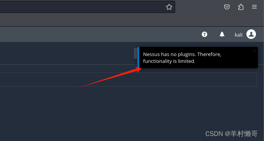The width and height of the screenshot is (264, 141).
Task: Open the Save to Pocket icon
Action: tap(227, 7)
